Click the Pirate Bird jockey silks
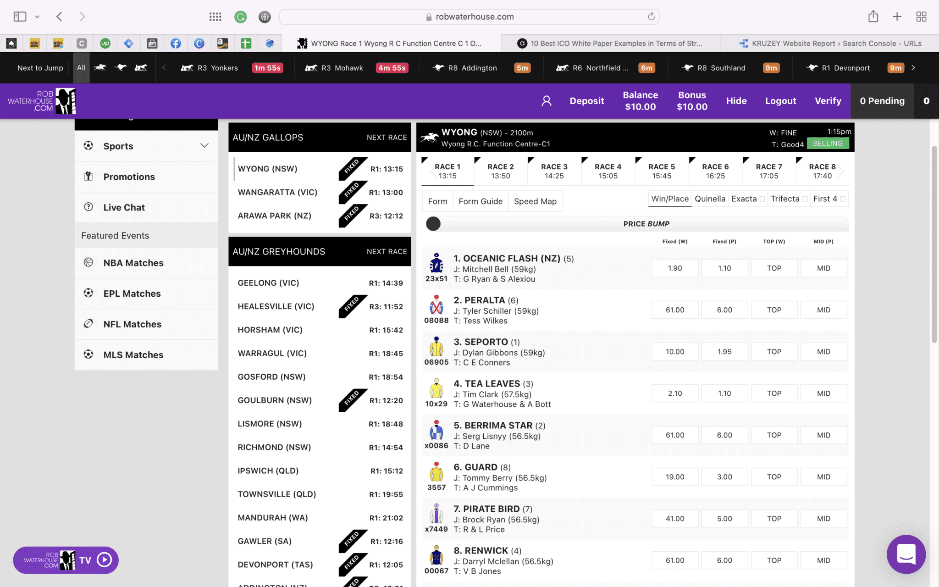The height and width of the screenshot is (587, 939). tap(436, 514)
